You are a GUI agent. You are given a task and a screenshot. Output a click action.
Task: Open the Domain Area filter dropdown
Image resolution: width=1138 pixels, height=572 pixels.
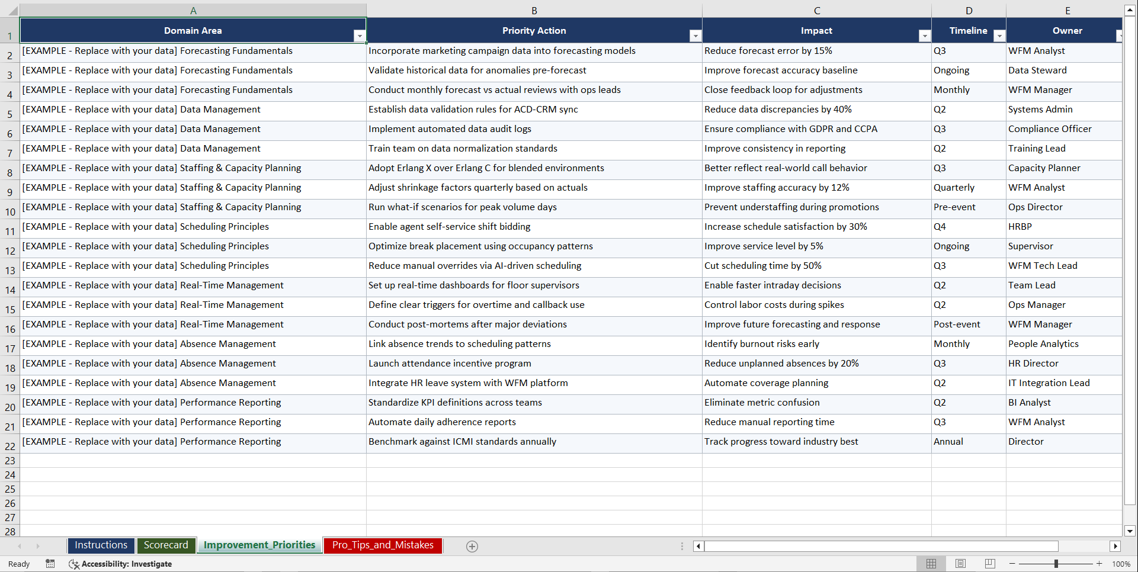360,36
